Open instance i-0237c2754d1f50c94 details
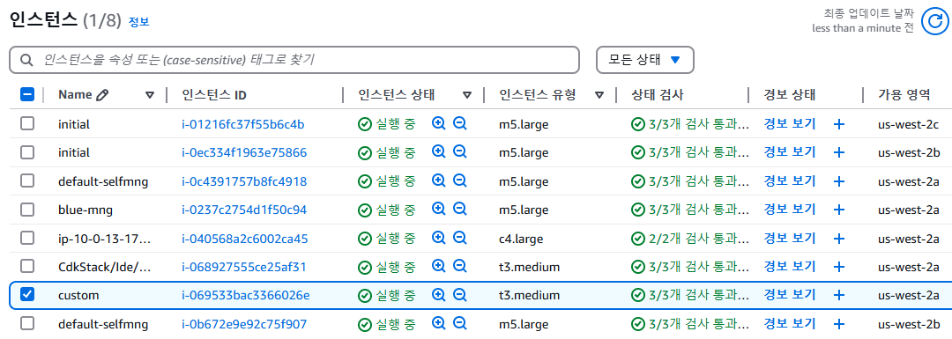The width and height of the screenshot is (952, 339). (x=244, y=210)
